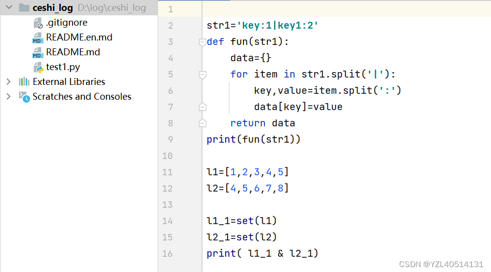Click the README.md markdown icon
Screen dimensions: 491x272
point(37,52)
